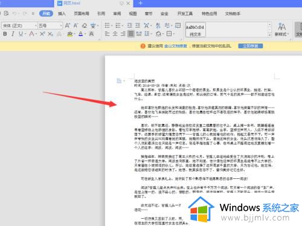Expand highlight color dropdown arrow
Image resolution: width=302 pixels, height=226 pixels.
pyautogui.click(x=74, y=34)
